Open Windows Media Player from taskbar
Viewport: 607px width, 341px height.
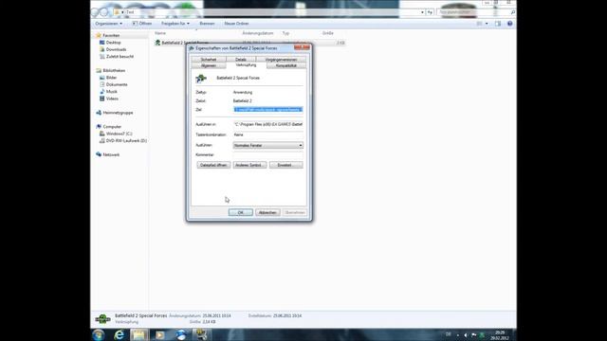pyautogui.click(x=159, y=334)
